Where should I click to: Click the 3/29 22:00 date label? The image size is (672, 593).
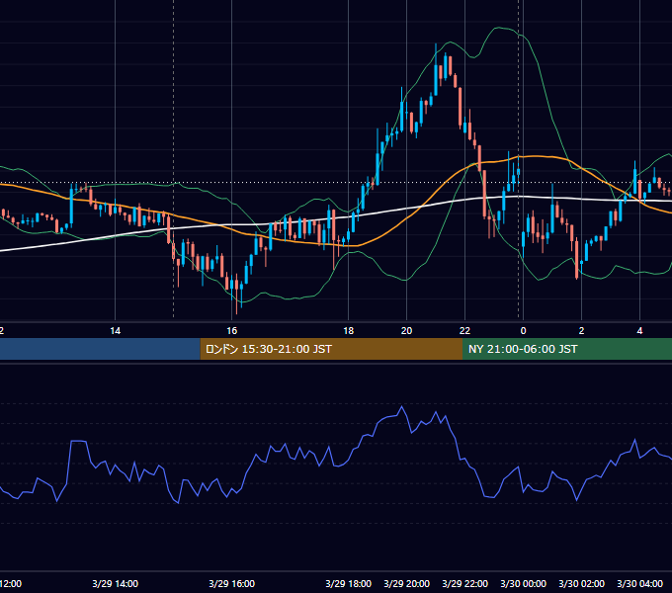[x=465, y=583]
